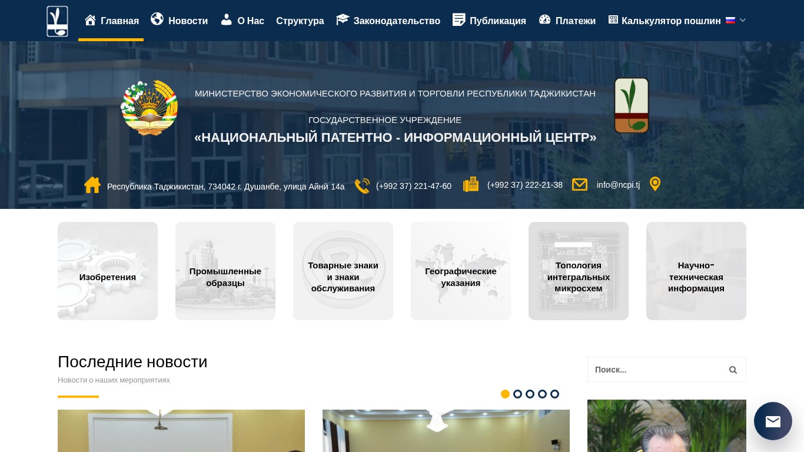Open the Изобретения card
The width and height of the screenshot is (804, 452).
(108, 271)
